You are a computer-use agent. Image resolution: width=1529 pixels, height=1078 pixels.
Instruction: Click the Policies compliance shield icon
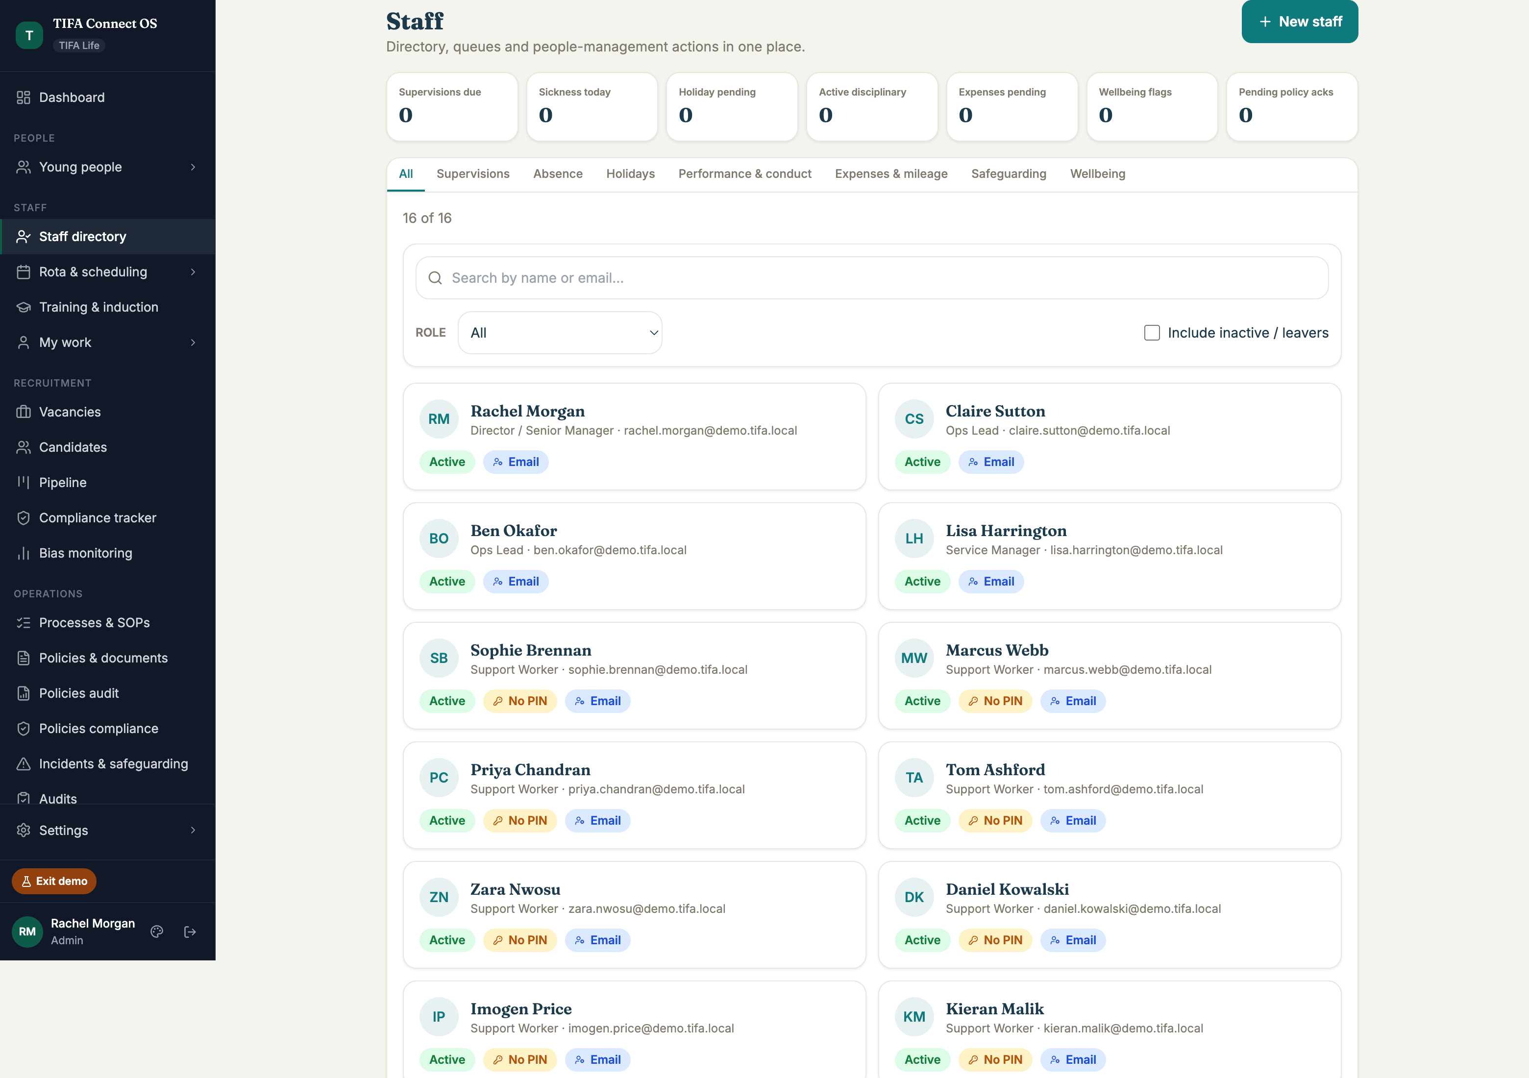[24, 729]
